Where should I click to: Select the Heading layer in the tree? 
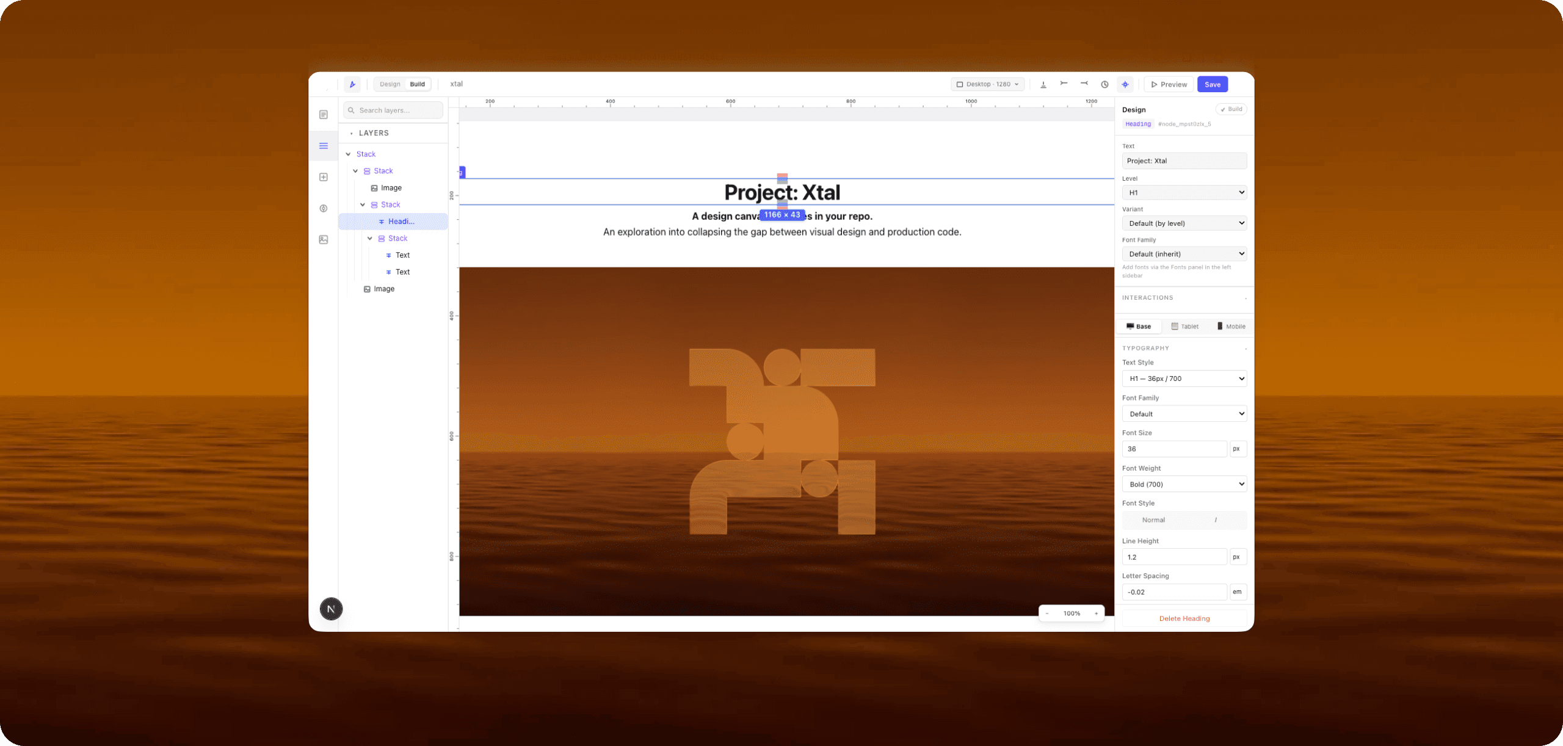point(393,222)
